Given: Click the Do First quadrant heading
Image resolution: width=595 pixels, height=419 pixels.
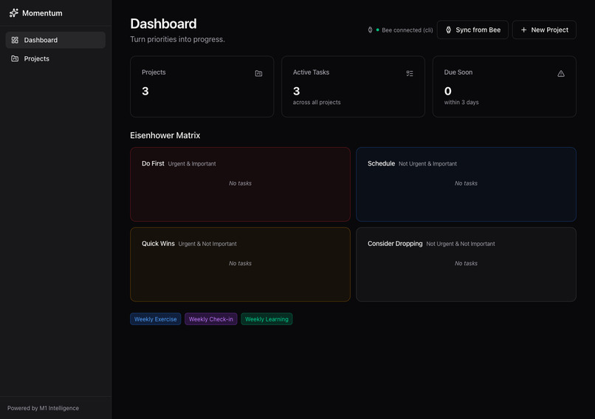Looking at the screenshot, I should coord(153,163).
